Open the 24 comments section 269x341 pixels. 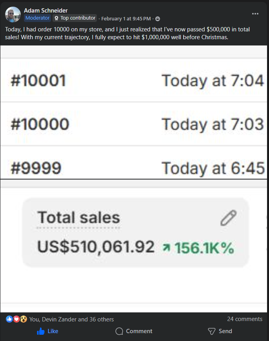(245, 319)
